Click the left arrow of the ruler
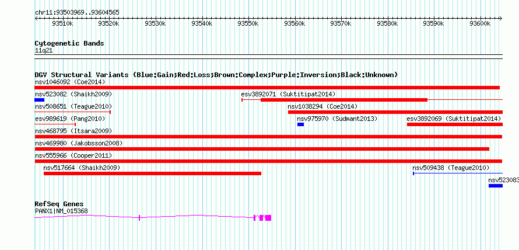Screen dimensions: 519x250 coord(36,19)
